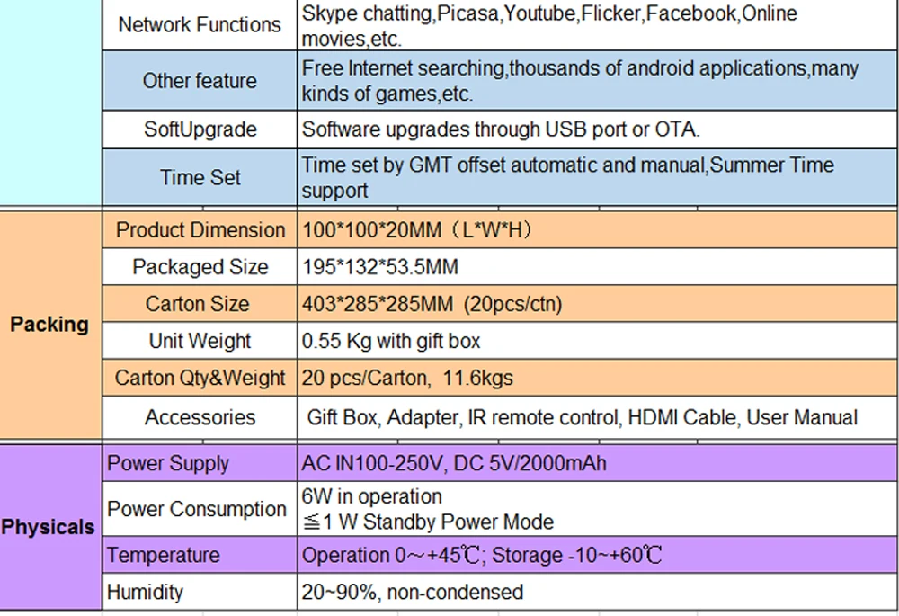
Task: Click the Other feature label cell
Action: point(200,81)
